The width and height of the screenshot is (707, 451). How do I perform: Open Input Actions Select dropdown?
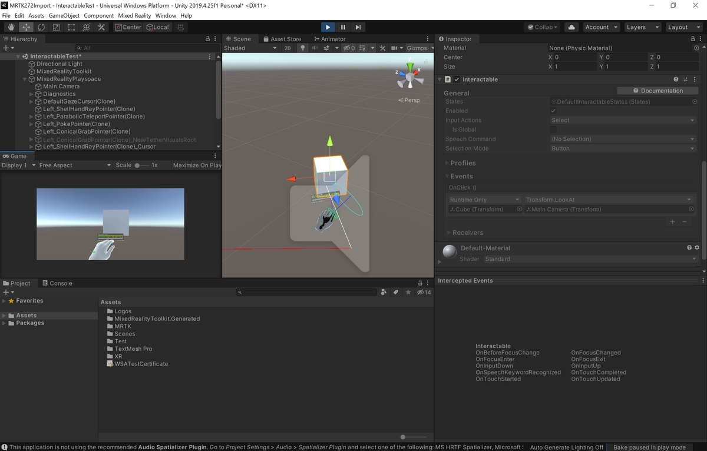click(623, 120)
